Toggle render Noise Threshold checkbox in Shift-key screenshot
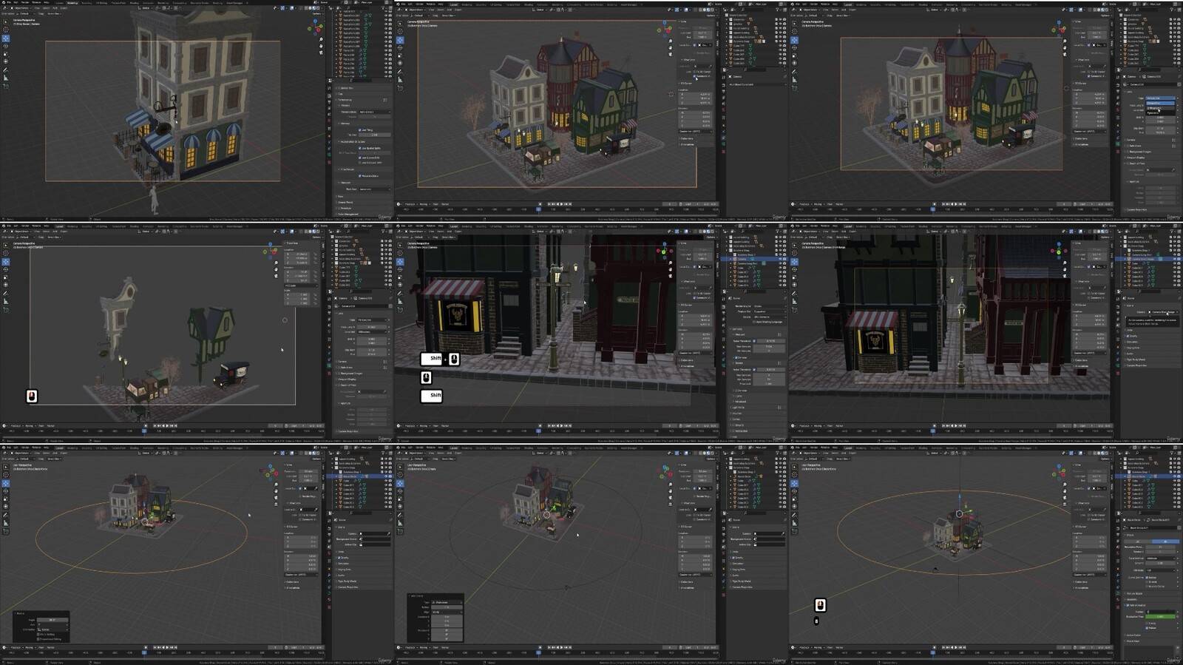 coord(754,369)
